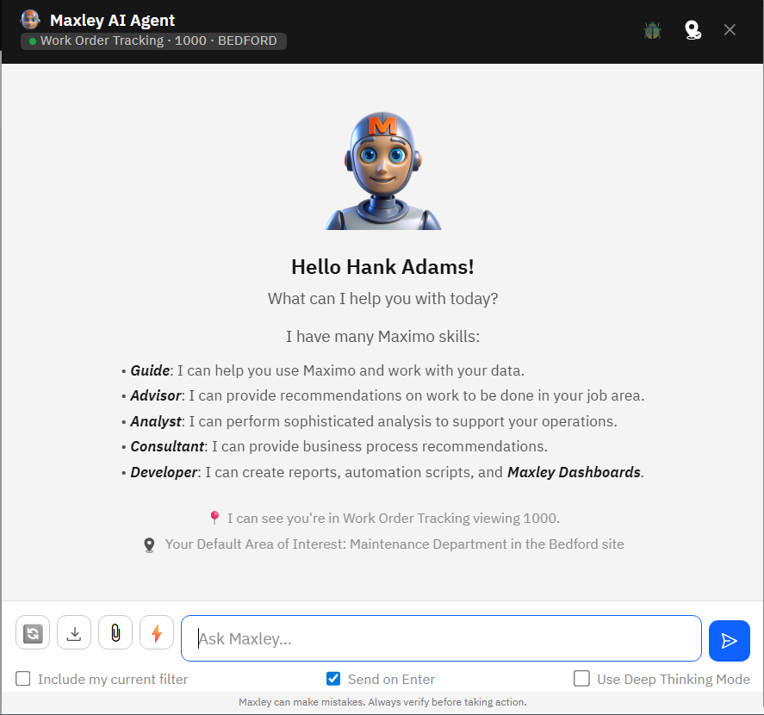Click the red pushpin icon
The height and width of the screenshot is (715, 764).
(214, 518)
